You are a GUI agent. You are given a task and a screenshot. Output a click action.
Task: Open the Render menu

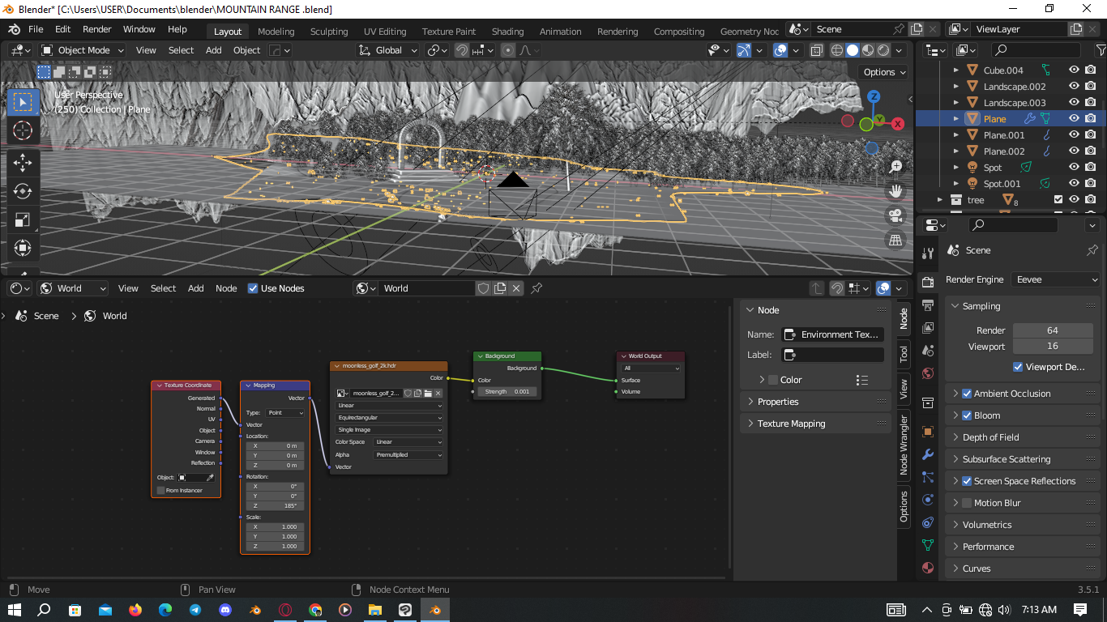(x=97, y=29)
